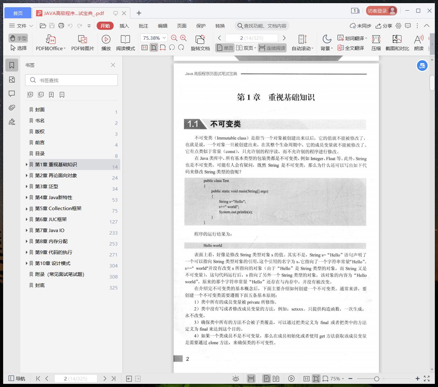Viewport: 438px width, 387px height.
Task: Click zoom in plus in status bar
Action: point(417,379)
